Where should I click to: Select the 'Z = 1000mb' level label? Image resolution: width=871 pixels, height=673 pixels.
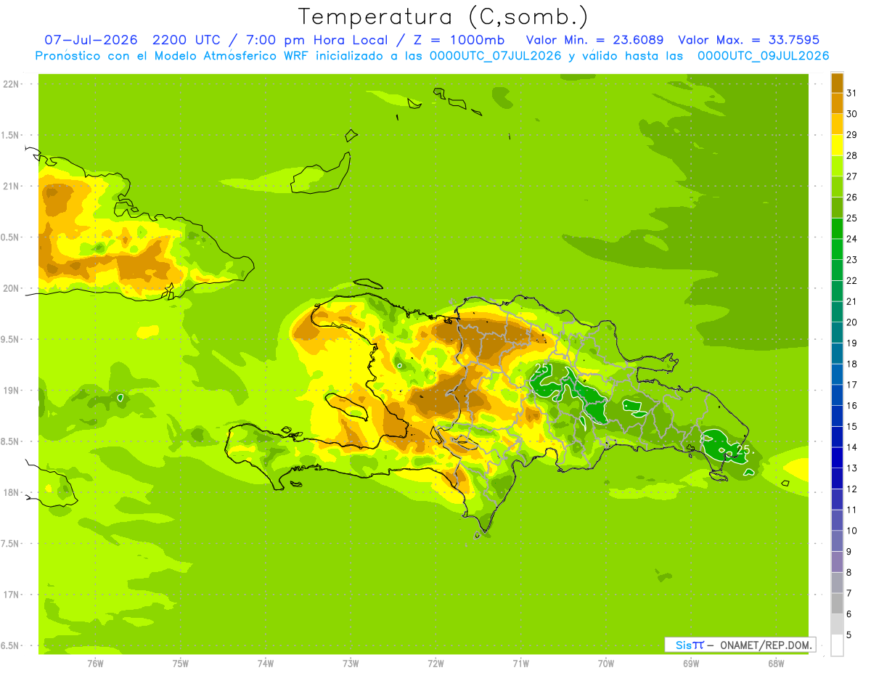tap(459, 40)
